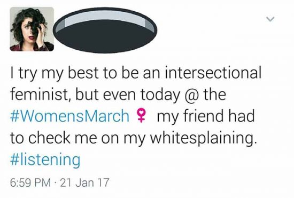Screen dimensions: 294x198
Task: Open the author's profile photo
Action: point(32,29)
